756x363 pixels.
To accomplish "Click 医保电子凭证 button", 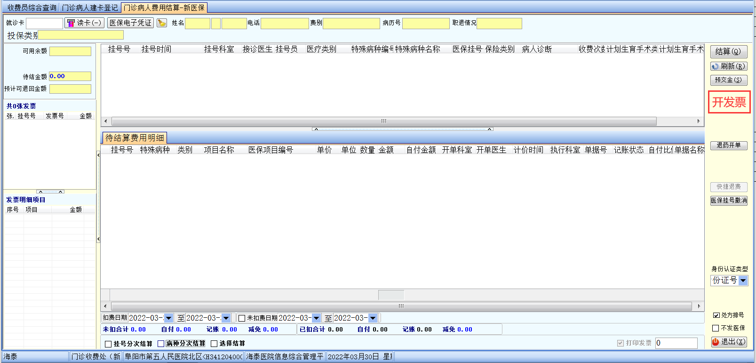I will tap(131, 23).
